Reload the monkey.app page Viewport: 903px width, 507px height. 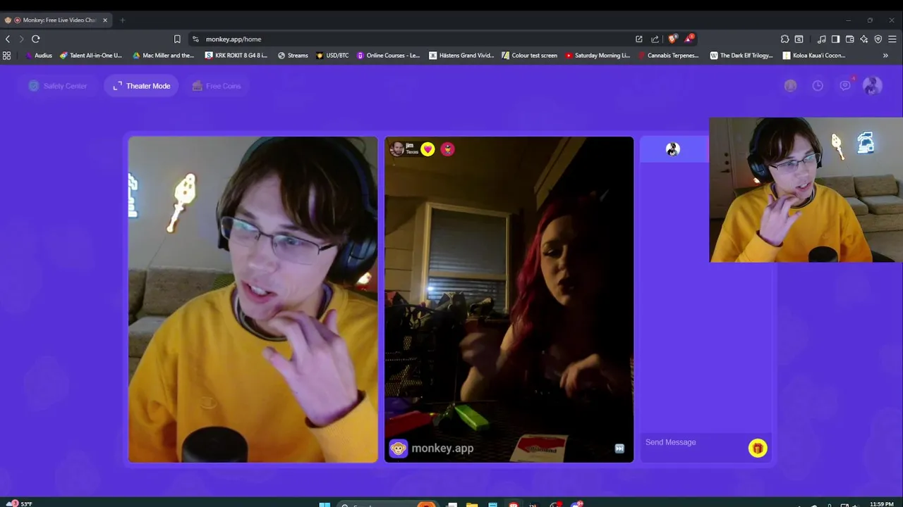point(35,39)
